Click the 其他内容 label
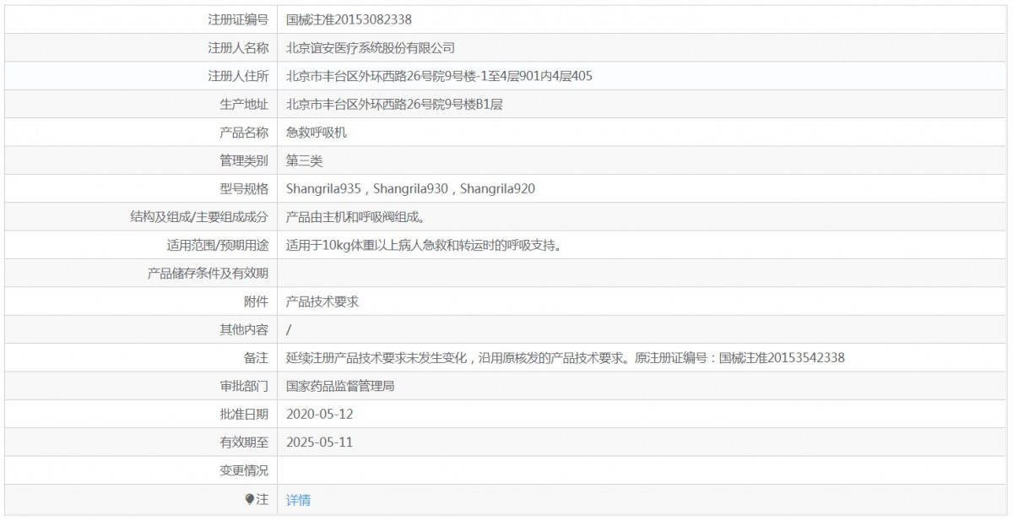This screenshot has height=521, width=1013. (x=244, y=330)
